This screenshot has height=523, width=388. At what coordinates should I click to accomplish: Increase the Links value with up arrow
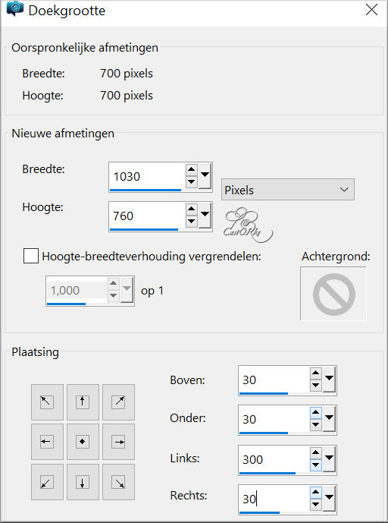tap(316, 452)
